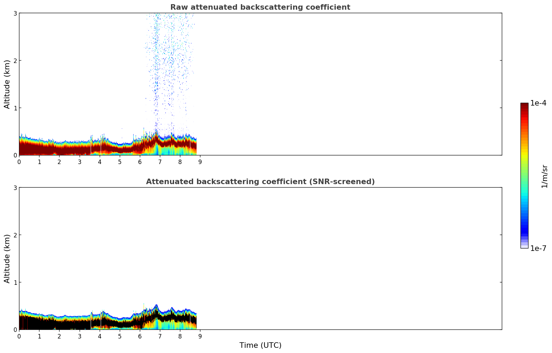Click the top plot's 'Altitude (km)' label
This screenshot has height=353, width=552.
pos(7,84)
